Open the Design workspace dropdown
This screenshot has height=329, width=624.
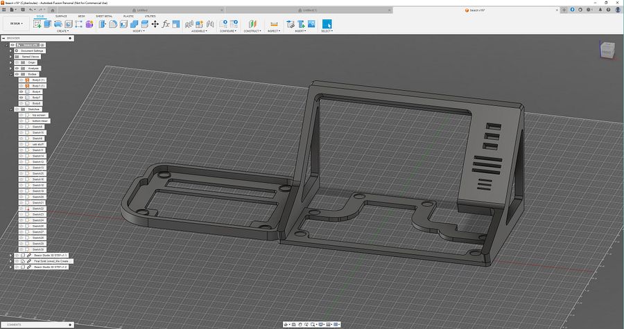click(x=17, y=24)
